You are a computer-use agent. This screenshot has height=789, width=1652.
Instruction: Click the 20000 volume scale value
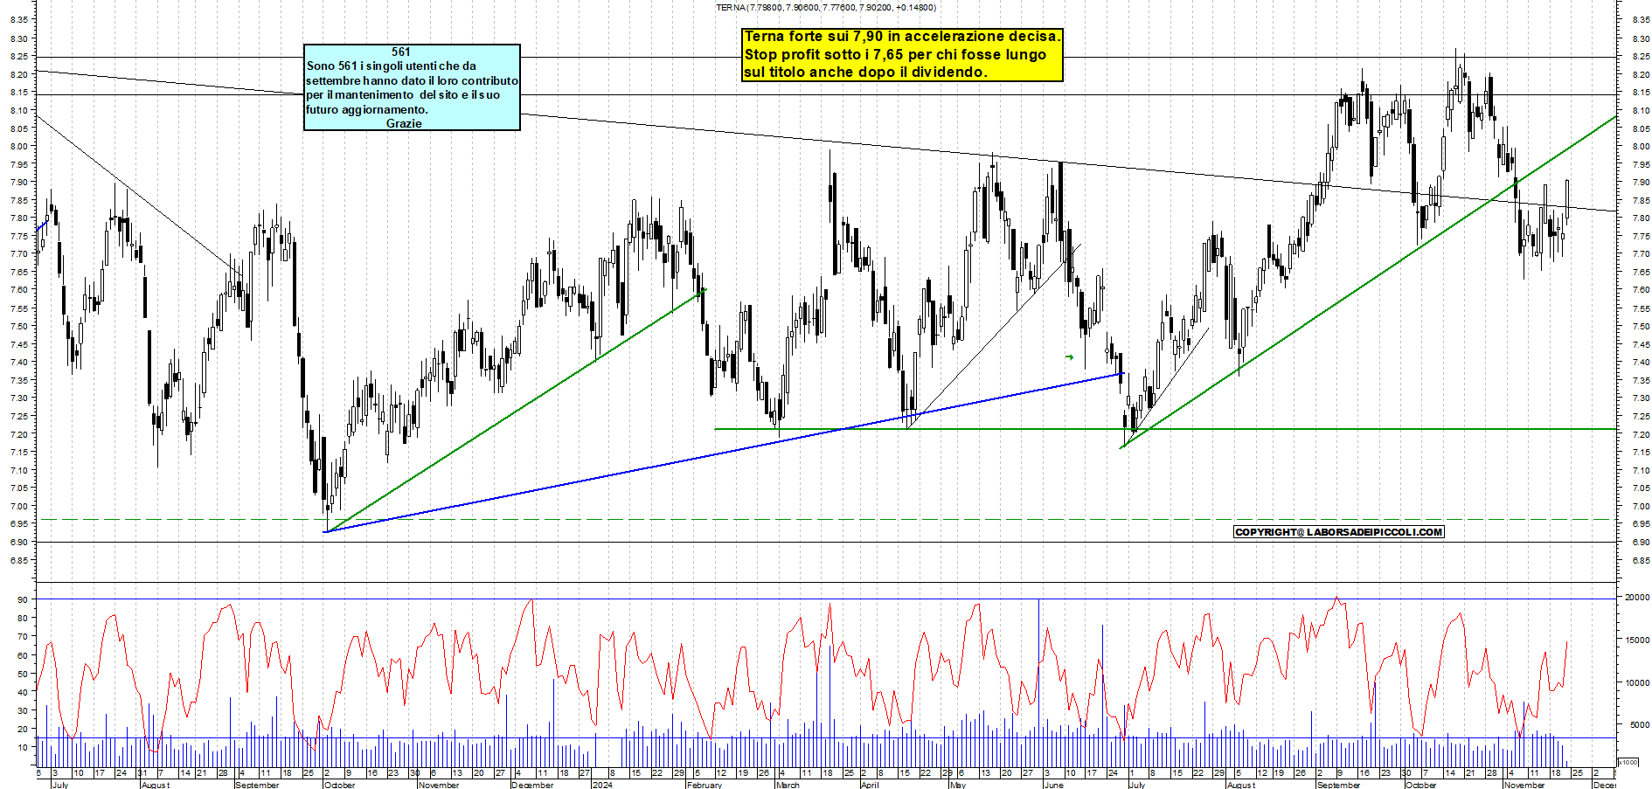(1636, 597)
